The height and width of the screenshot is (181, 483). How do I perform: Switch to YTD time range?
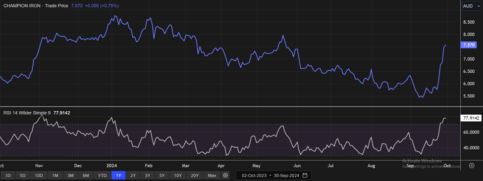[x=102, y=176]
